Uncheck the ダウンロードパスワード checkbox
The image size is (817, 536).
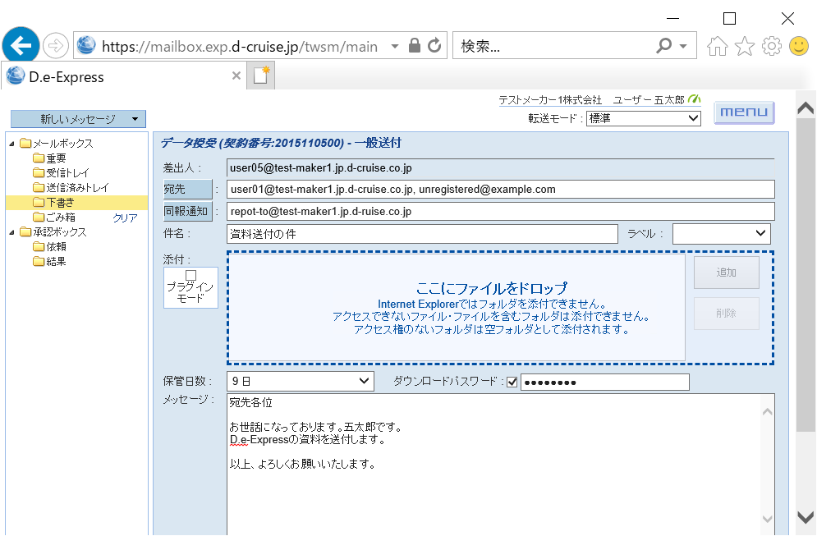(512, 382)
